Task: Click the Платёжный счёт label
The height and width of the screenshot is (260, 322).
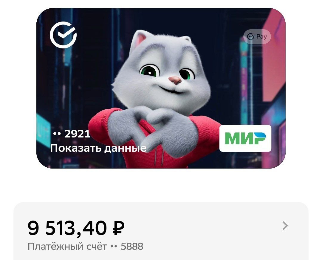Action: coord(67,246)
